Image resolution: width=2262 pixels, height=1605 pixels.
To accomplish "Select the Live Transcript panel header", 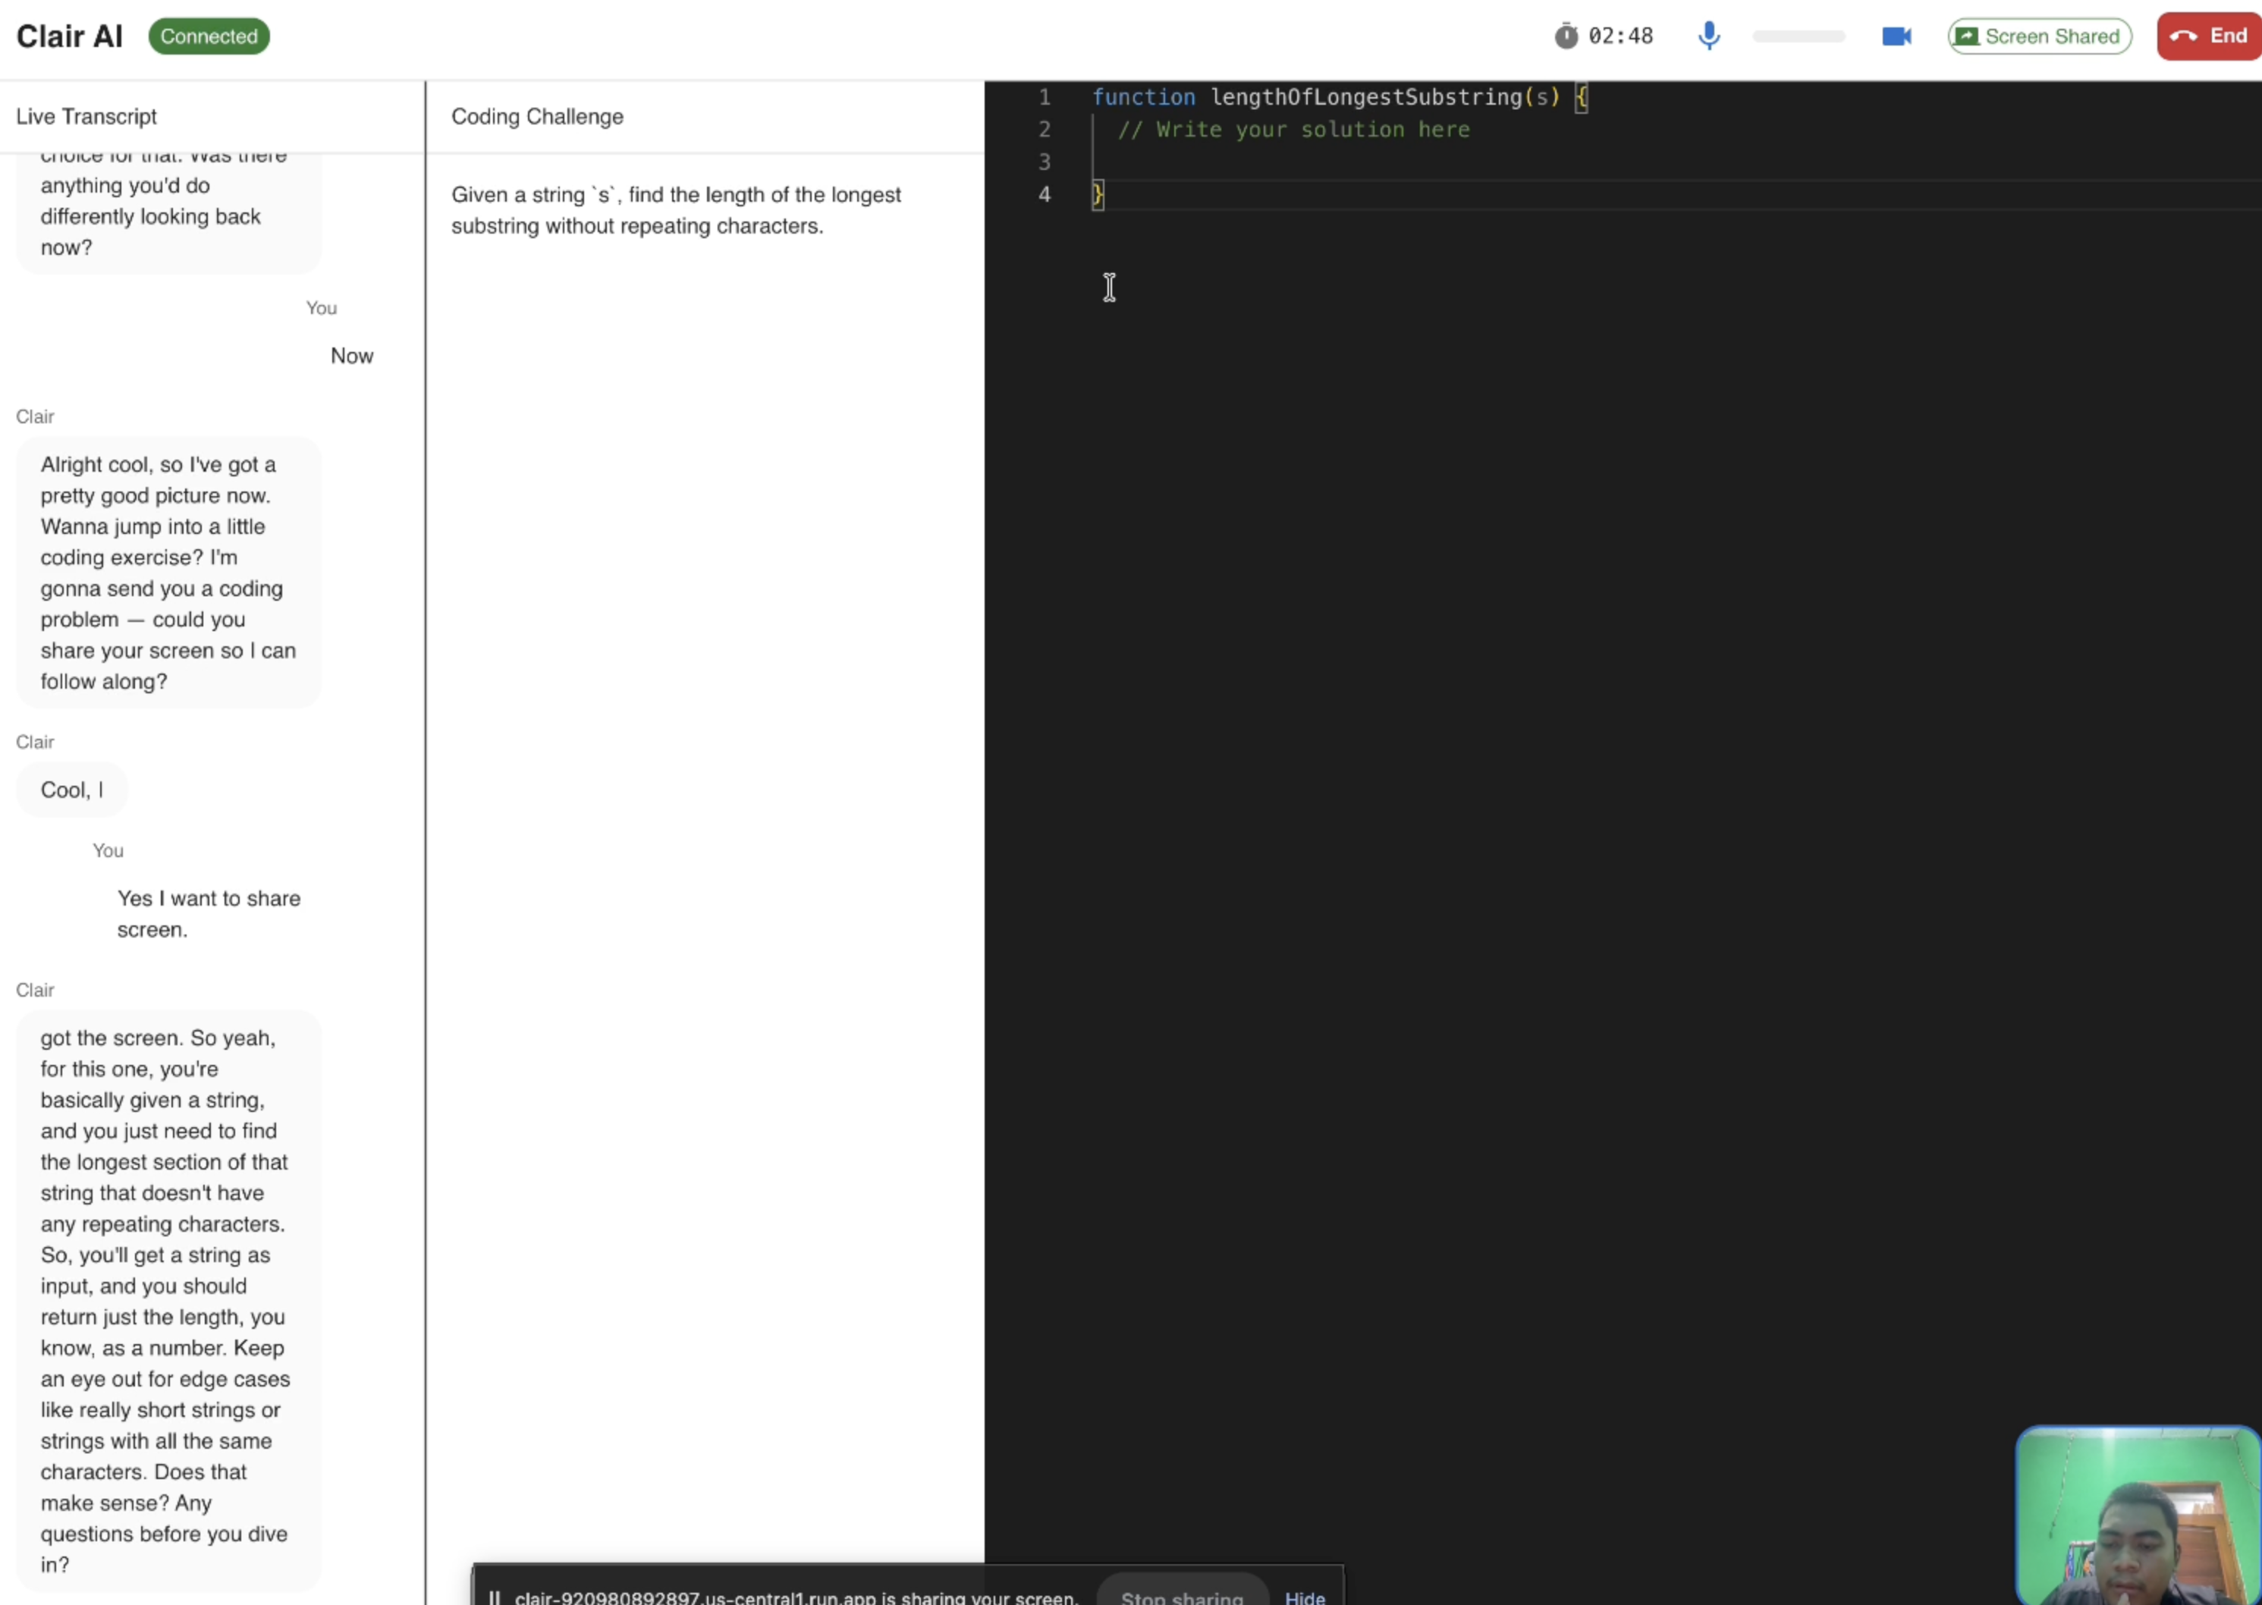I will 87,117.
